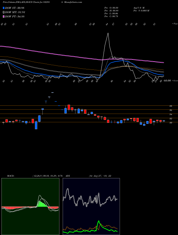Click the '<Tops' marker label
This screenshot has width=178, height=235.
(x=175, y=24)
